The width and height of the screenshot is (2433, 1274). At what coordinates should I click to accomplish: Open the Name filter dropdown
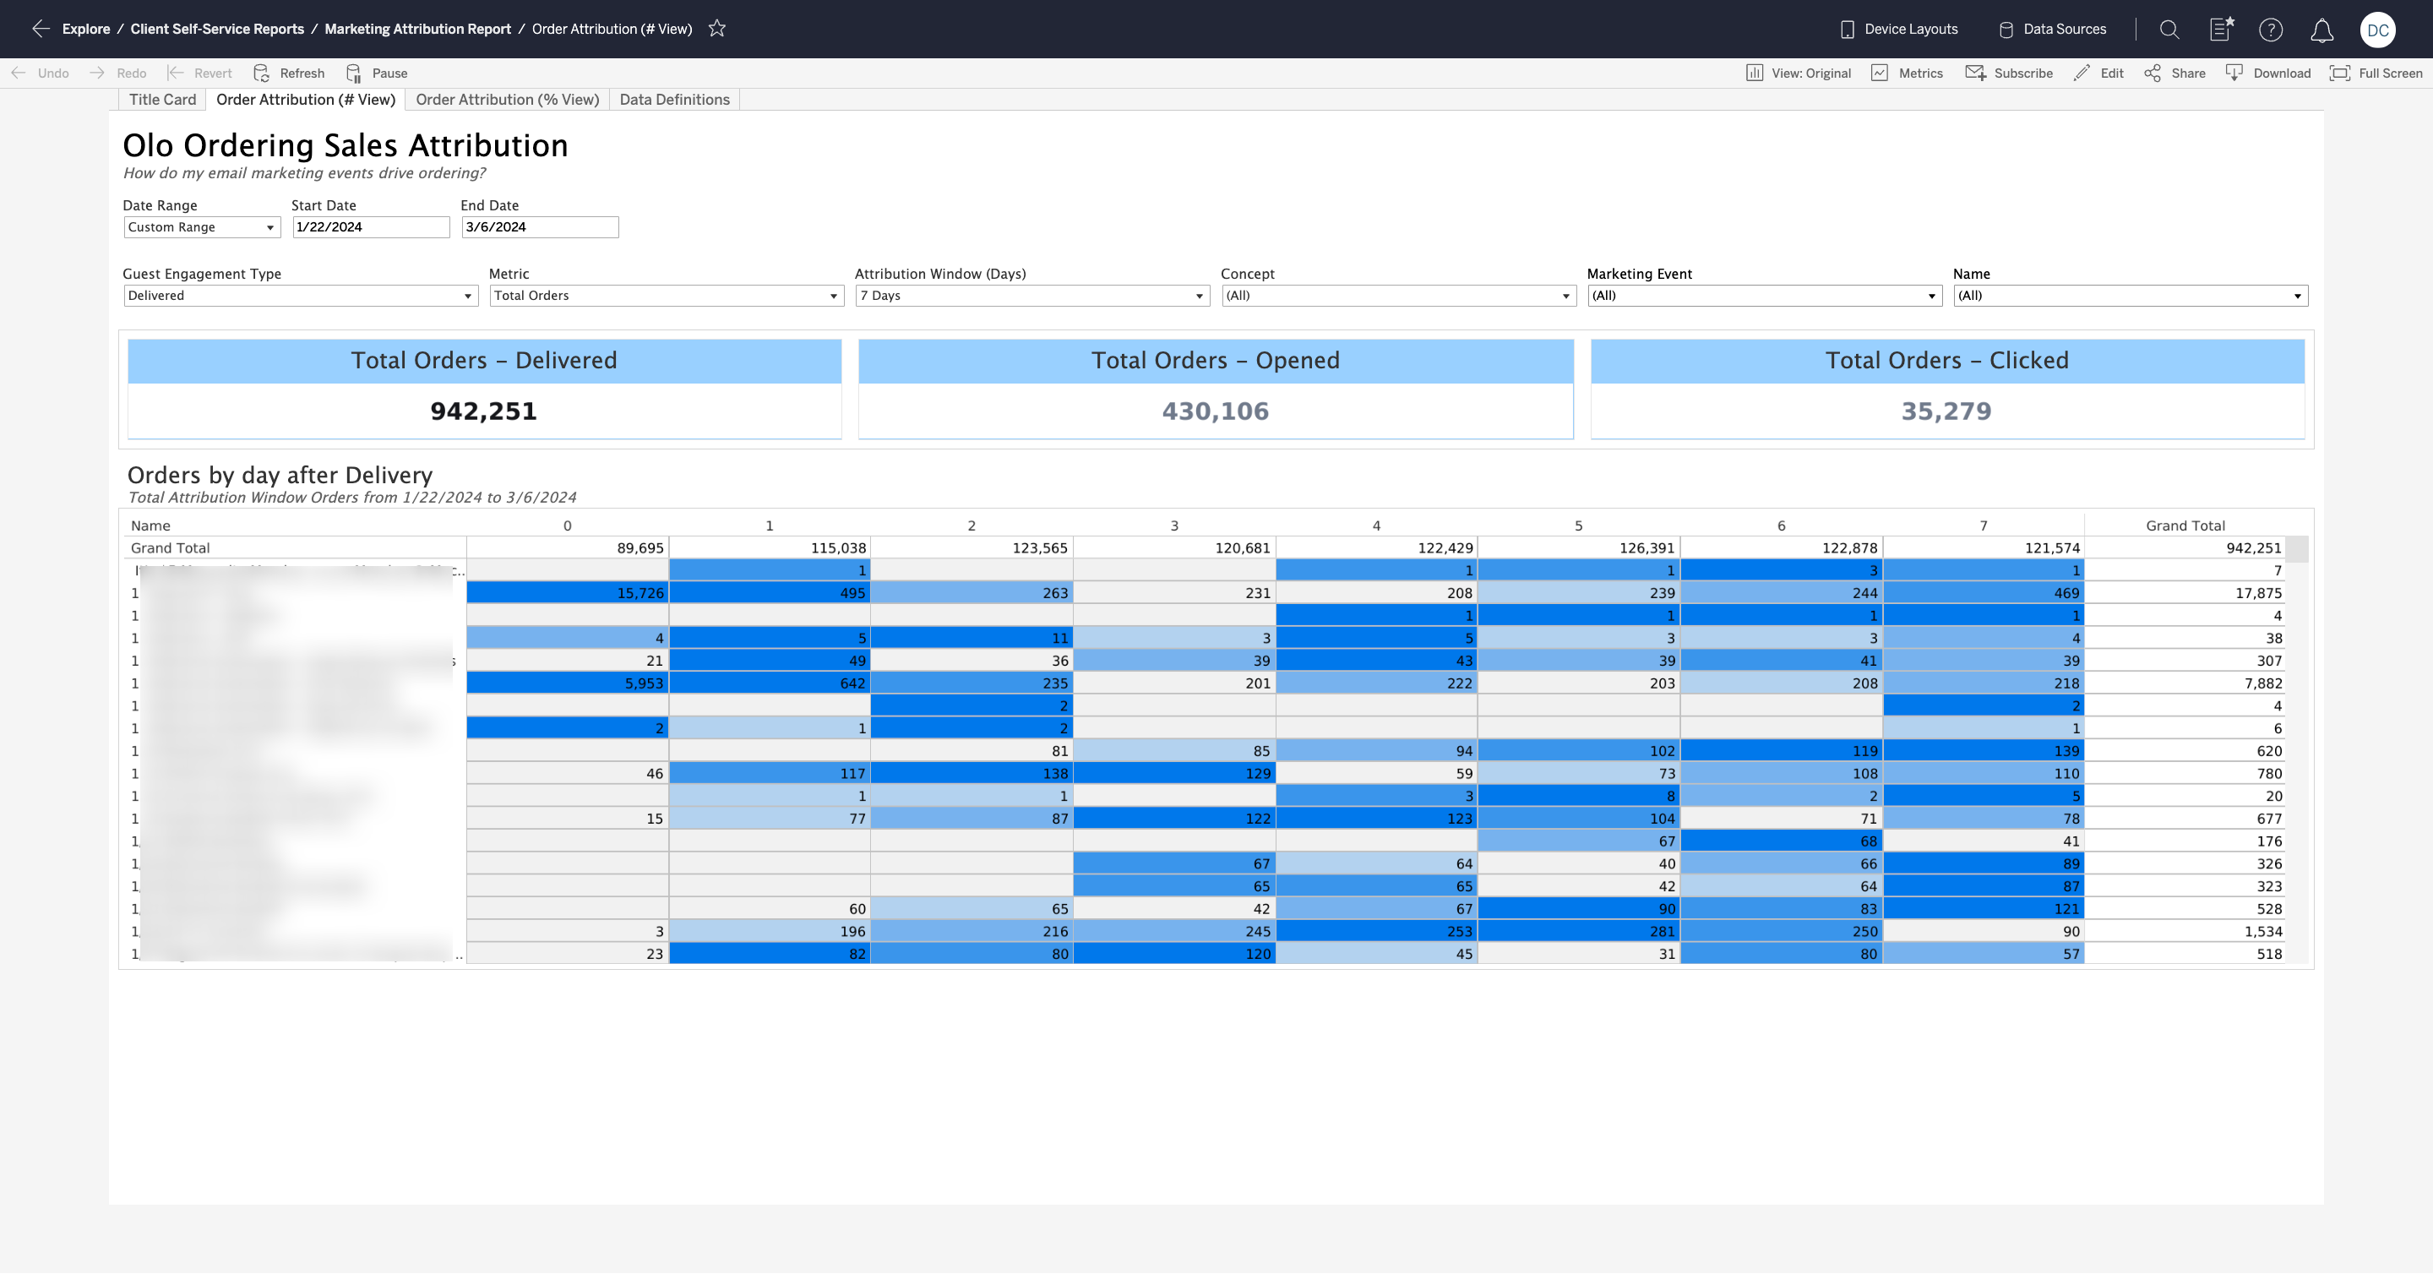pos(2131,296)
